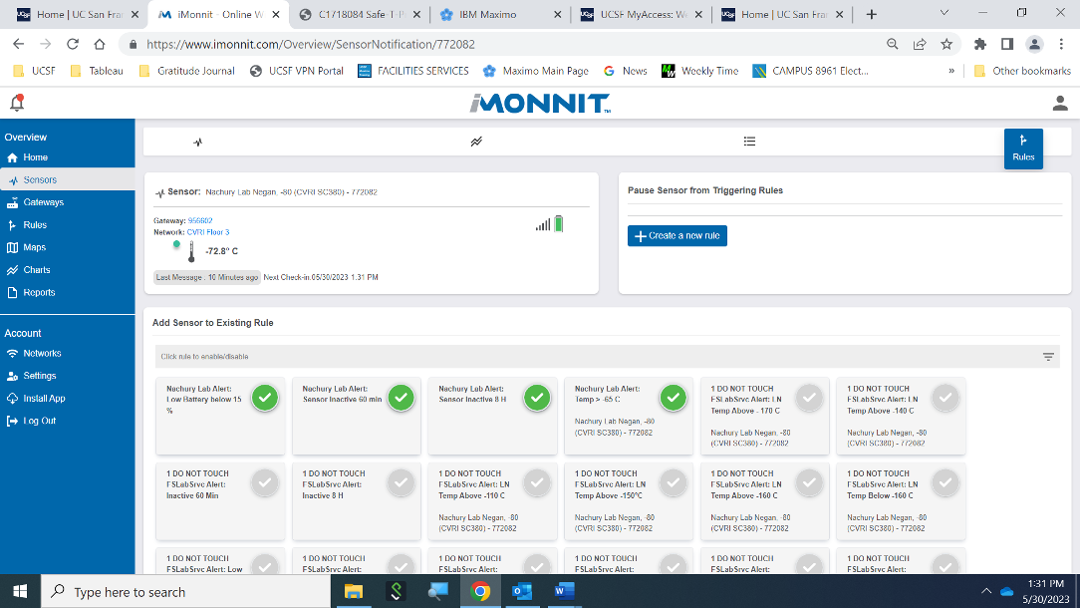1080x608 pixels.
Task: Open Reports from the sidebar
Action: pos(38,292)
